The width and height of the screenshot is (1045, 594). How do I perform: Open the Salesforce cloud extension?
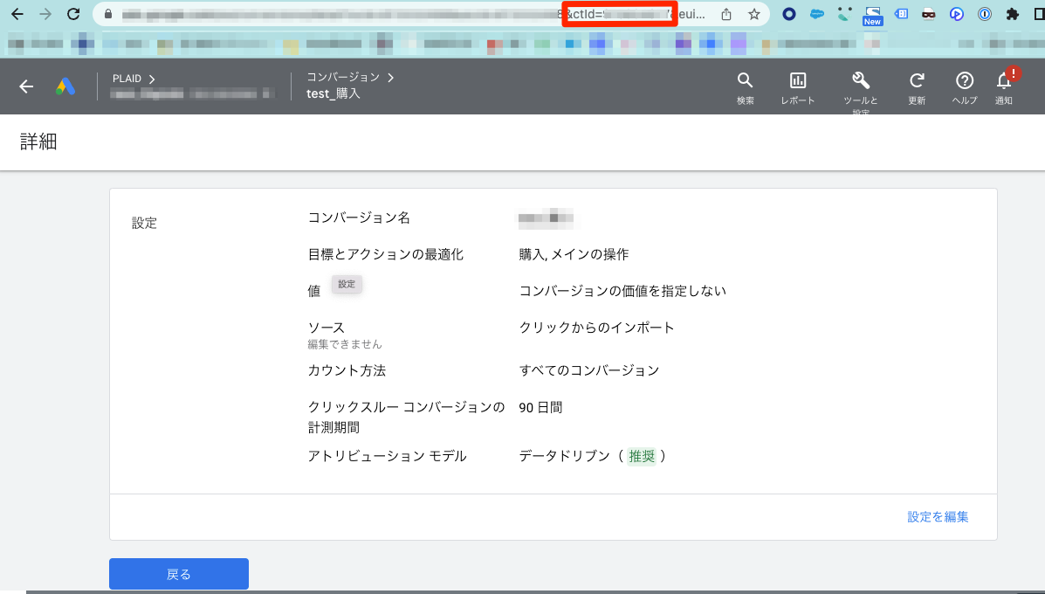coord(817,14)
